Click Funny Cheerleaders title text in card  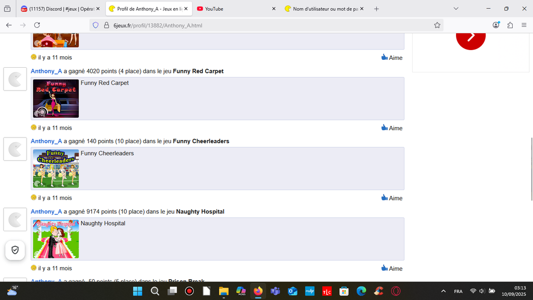(x=107, y=154)
